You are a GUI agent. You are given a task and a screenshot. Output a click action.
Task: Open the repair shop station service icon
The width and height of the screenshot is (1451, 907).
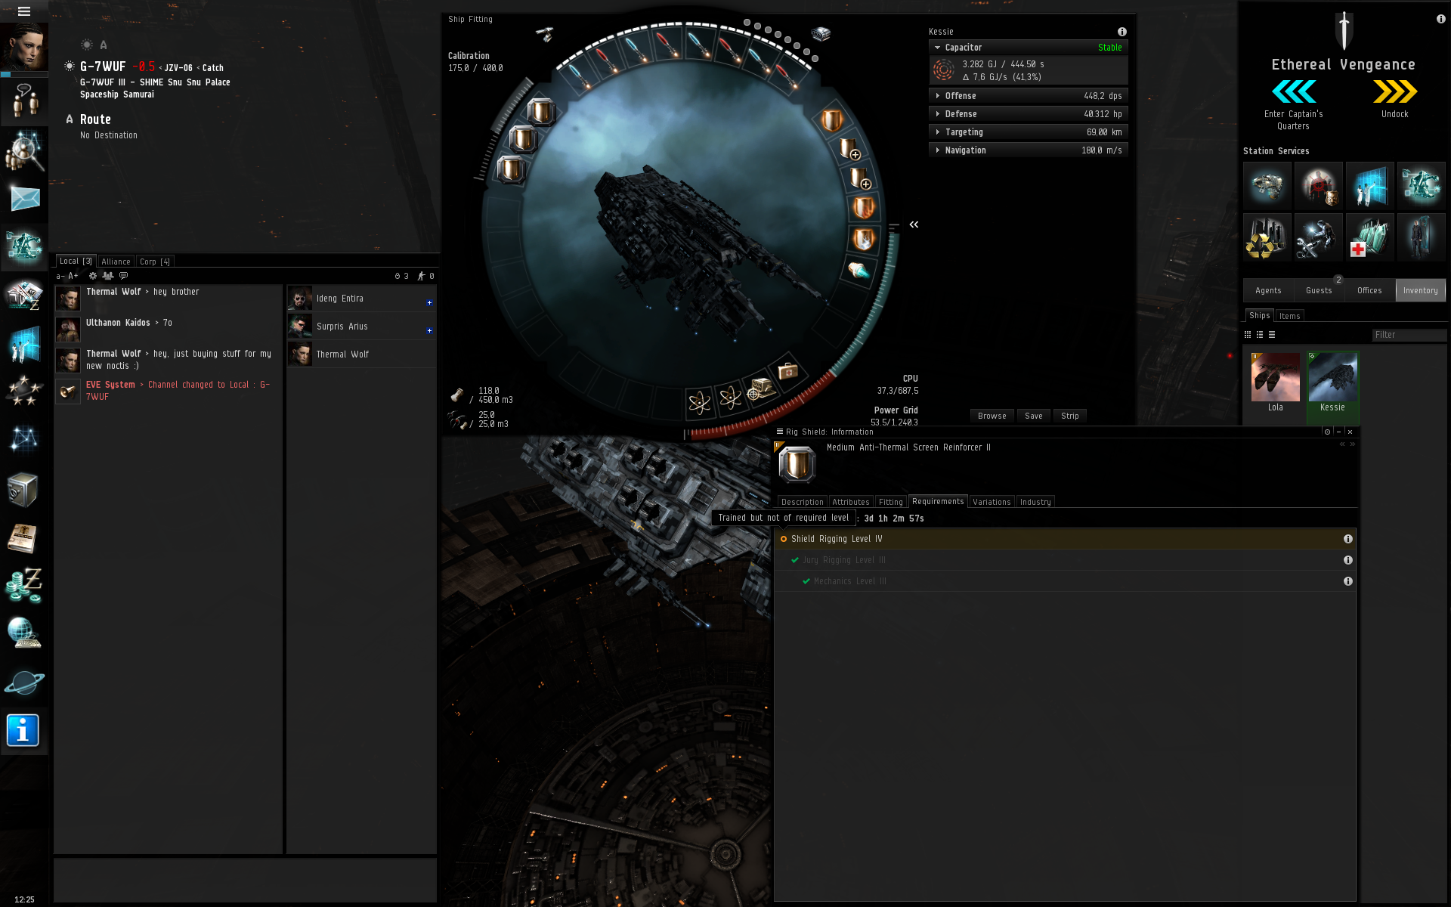coord(1318,237)
